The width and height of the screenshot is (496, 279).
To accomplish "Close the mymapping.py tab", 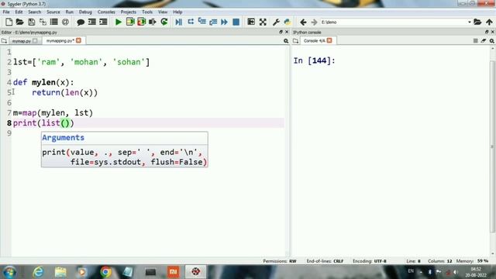I will pyautogui.click(x=78, y=40).
